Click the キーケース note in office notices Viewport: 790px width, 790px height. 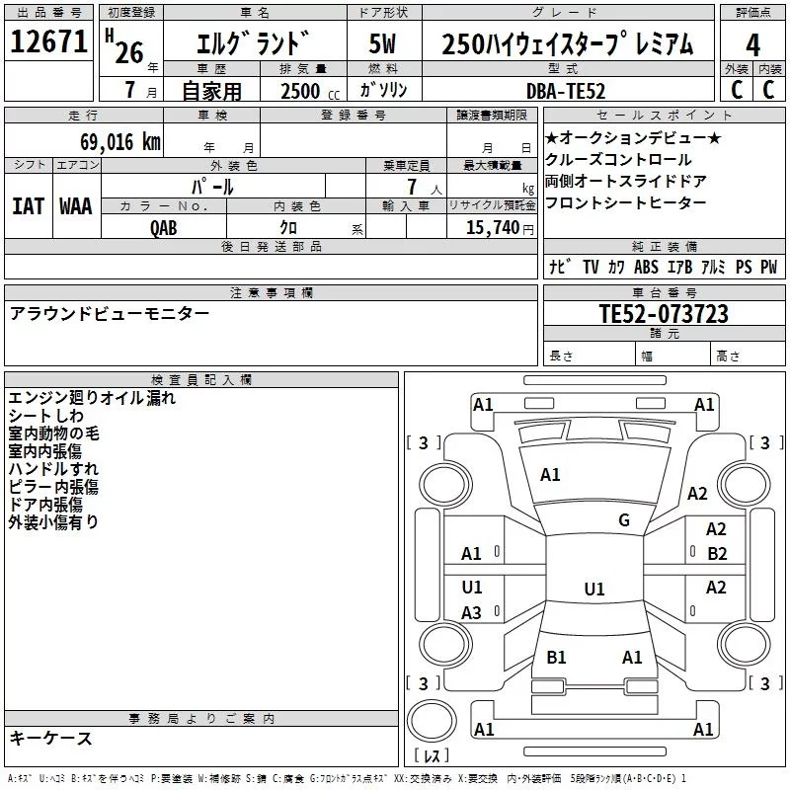51,738
